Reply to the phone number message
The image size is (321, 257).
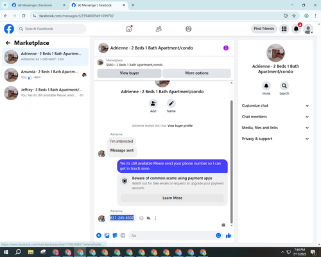[x=148, y=218]
